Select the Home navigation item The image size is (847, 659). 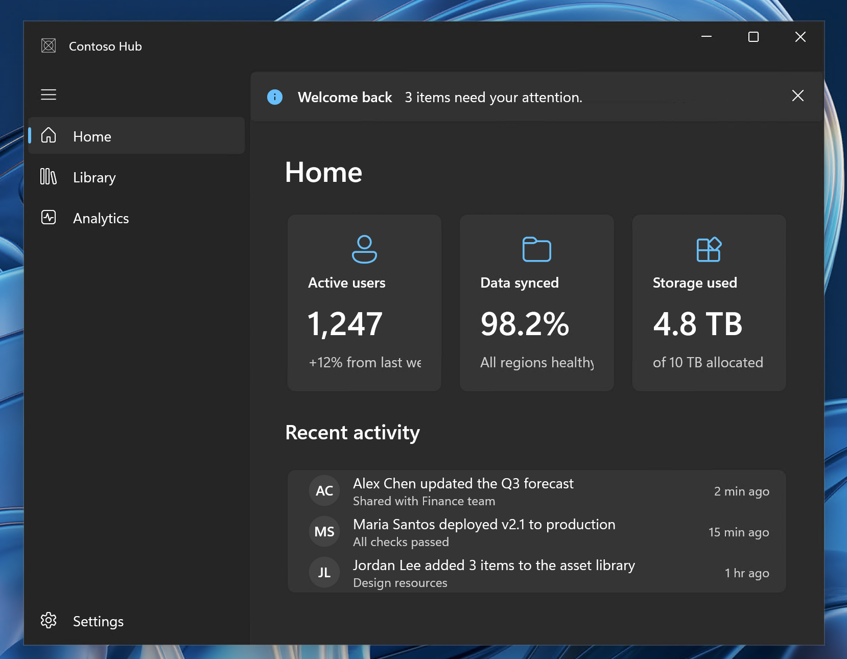(136, 135)
